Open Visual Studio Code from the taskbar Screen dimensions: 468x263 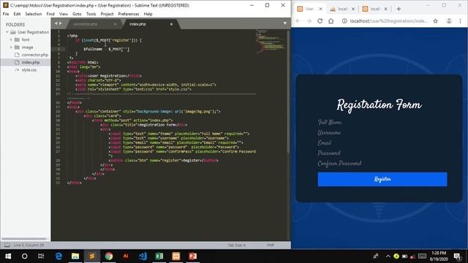(143, 256)
